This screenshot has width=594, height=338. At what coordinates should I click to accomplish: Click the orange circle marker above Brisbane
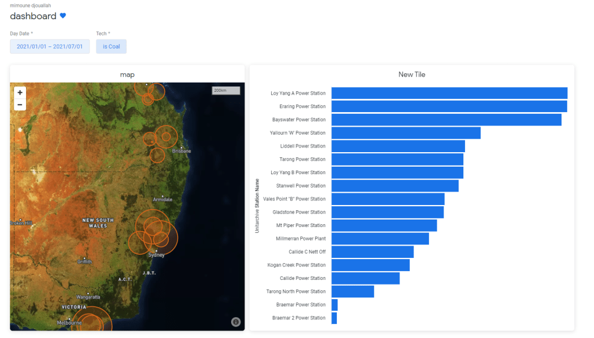pyautogui.click(x=166, y=136)
